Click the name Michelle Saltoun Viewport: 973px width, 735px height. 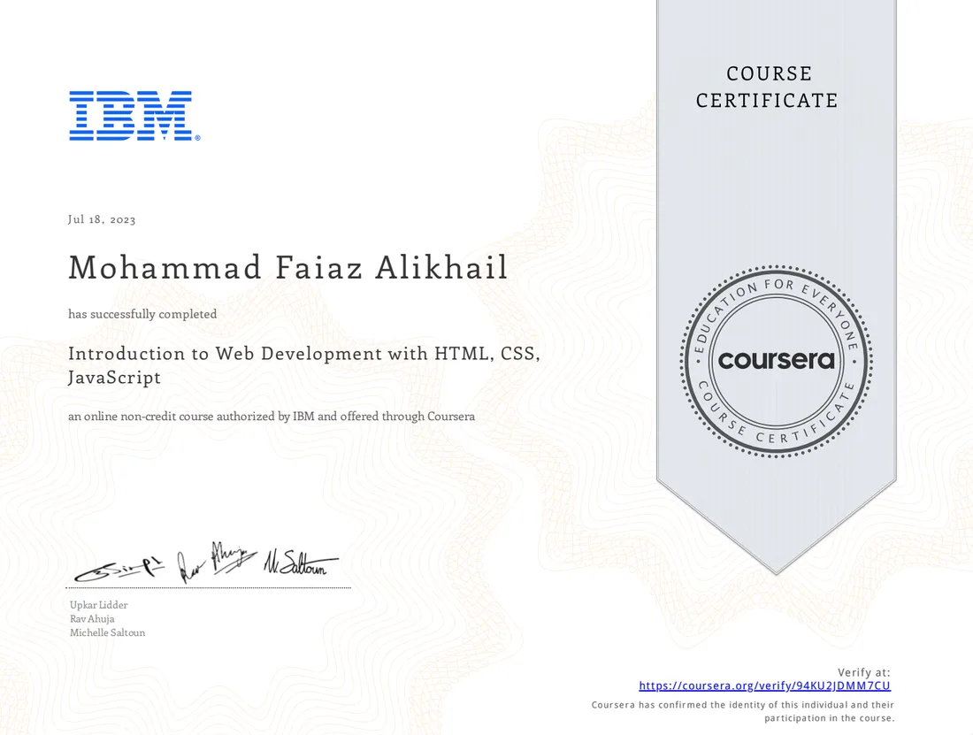pyautogui.click(x=107, y=632)
